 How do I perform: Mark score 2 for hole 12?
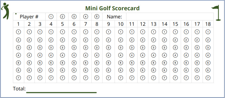[x=143, y=40]
